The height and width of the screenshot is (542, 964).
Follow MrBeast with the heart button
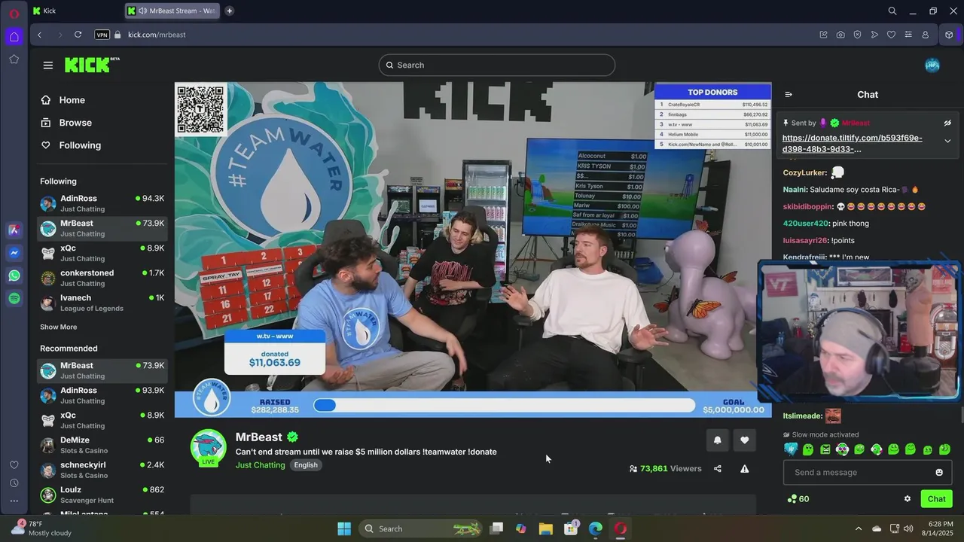coord(744,440)
